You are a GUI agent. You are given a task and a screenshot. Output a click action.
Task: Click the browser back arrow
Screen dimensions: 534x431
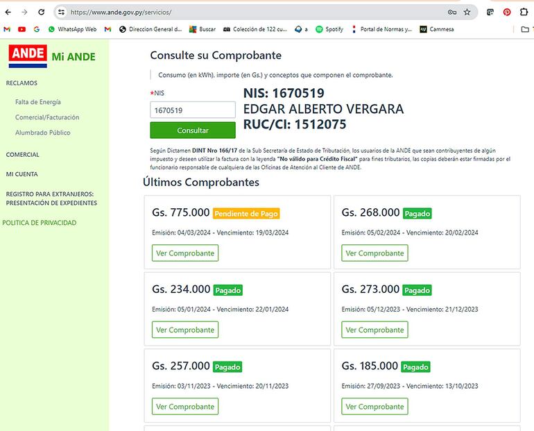(8, 12)
